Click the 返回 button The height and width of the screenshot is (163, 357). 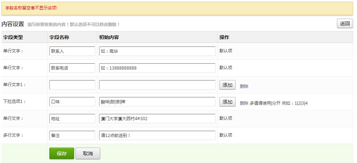345,24
